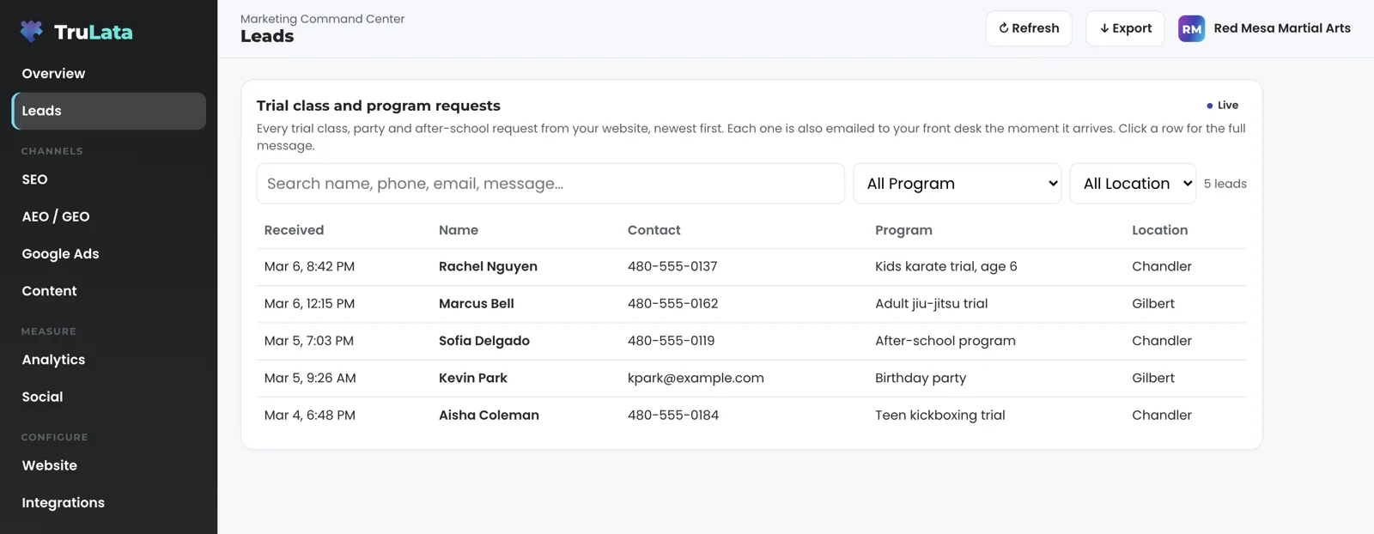Open the All Location dropdown
This screenshot has height=534, width=1374.
pyautogui.click(x=1133, y=184)
